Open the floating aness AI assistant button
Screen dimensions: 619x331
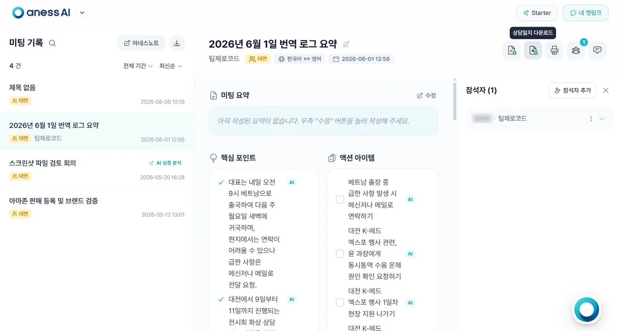click(x=586, y=310)
